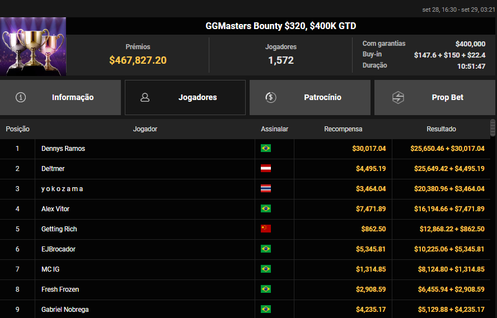
Task: Click Thailand flag beside y o k o z a m a
Action: coord(266,189)
